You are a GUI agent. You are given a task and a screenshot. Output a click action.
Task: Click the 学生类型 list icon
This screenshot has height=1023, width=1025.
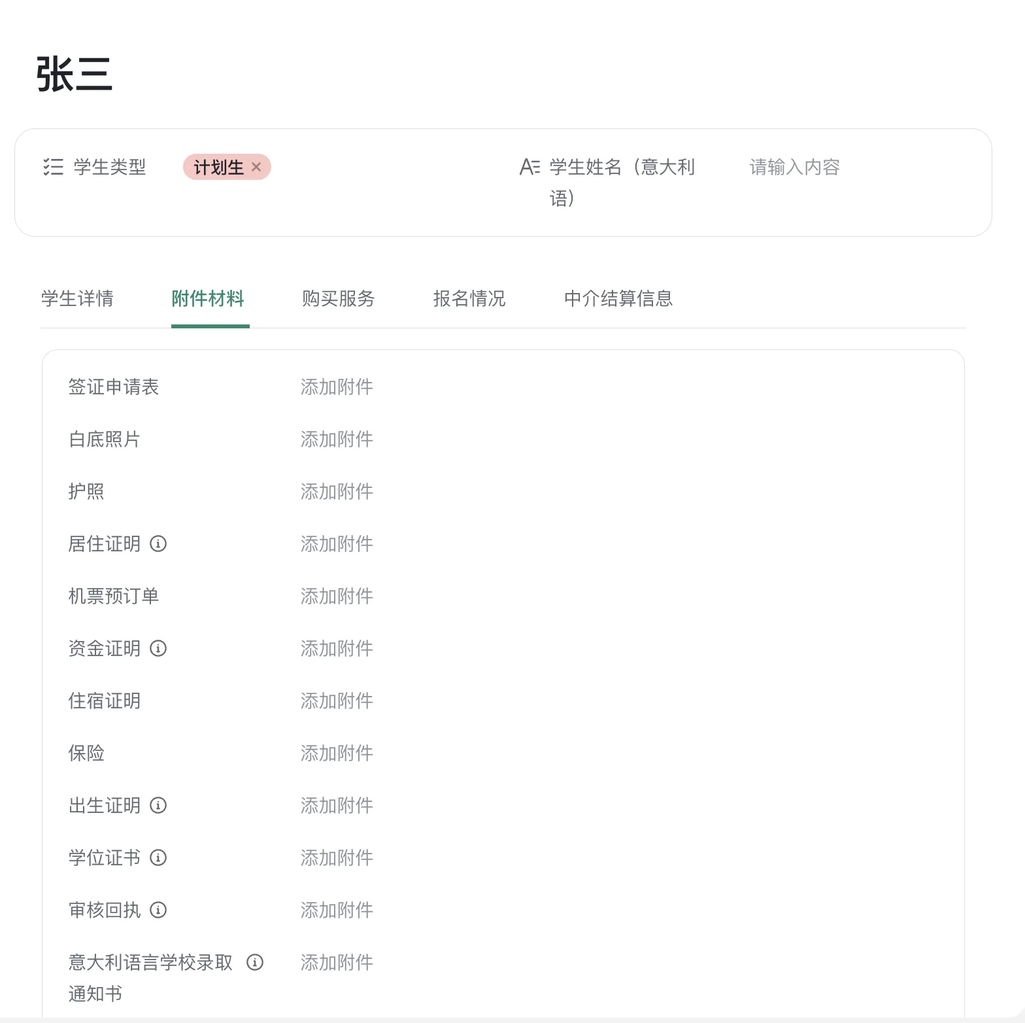click(x=53, y=167)
